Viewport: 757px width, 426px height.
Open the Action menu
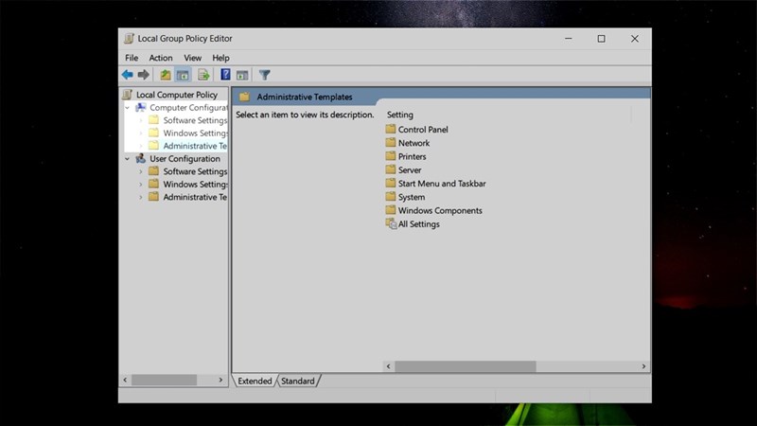(160, 58)
